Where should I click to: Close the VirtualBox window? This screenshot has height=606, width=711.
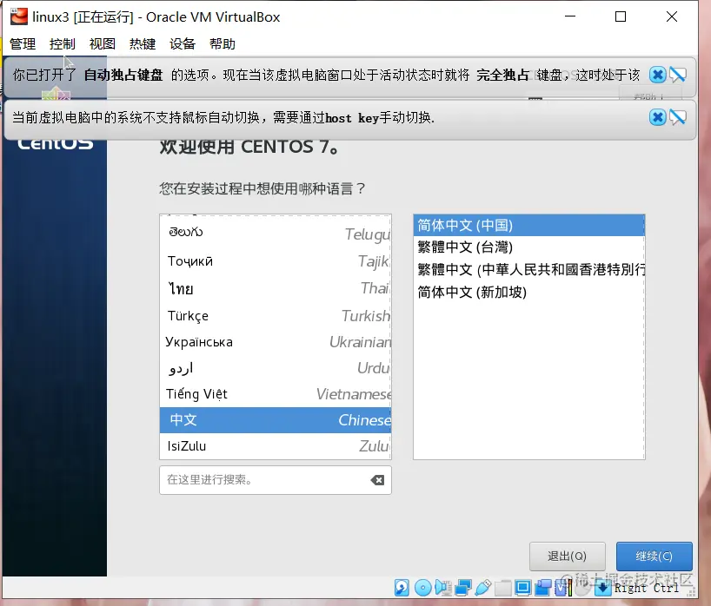point(672,16)
